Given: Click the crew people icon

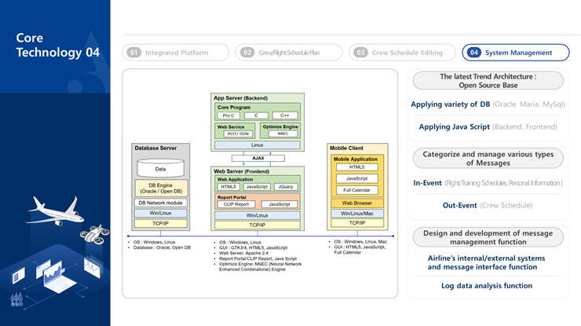Looking at the screenshot, I should tap(16, 299).
